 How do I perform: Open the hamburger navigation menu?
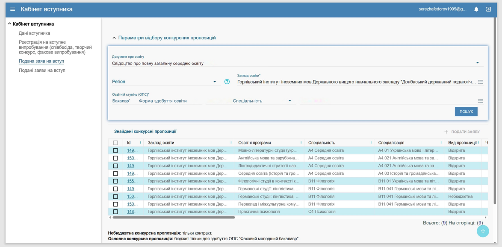point(12,9)
